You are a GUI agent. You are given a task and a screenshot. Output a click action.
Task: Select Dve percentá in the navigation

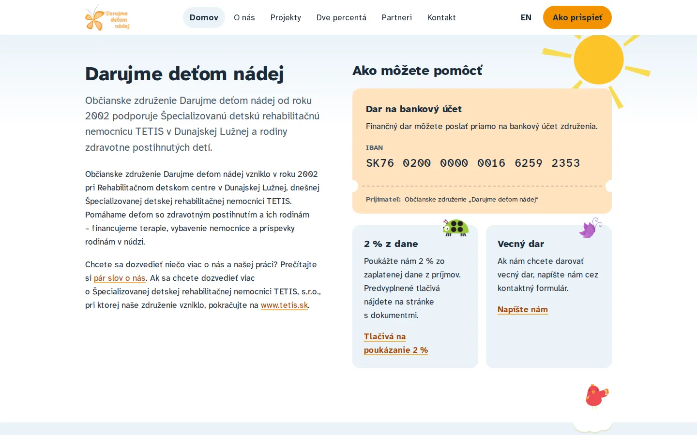(x=341, y=17)
